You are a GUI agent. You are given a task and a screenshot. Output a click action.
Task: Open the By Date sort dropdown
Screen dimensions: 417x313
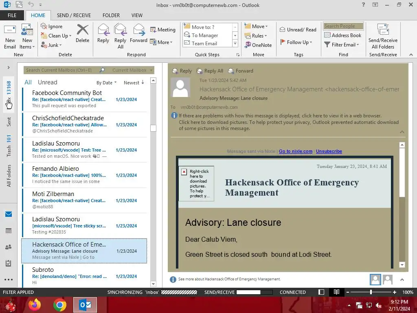pos(106,83)
